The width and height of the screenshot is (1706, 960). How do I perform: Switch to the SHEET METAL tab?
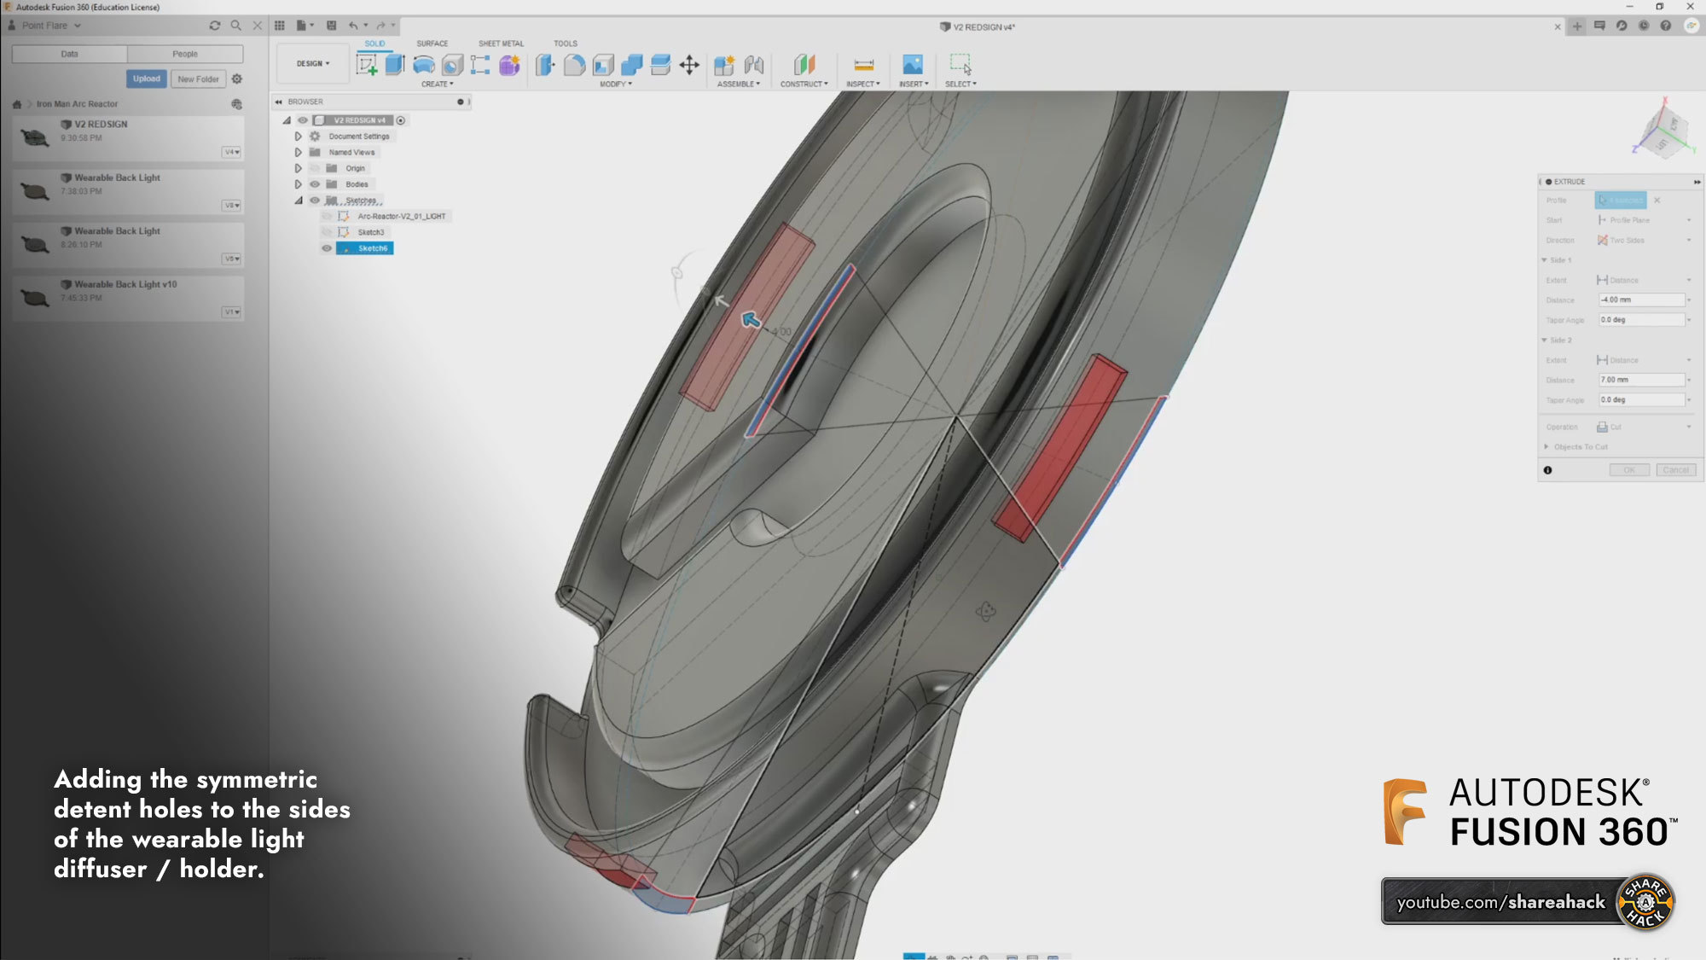tap(501, 43)
